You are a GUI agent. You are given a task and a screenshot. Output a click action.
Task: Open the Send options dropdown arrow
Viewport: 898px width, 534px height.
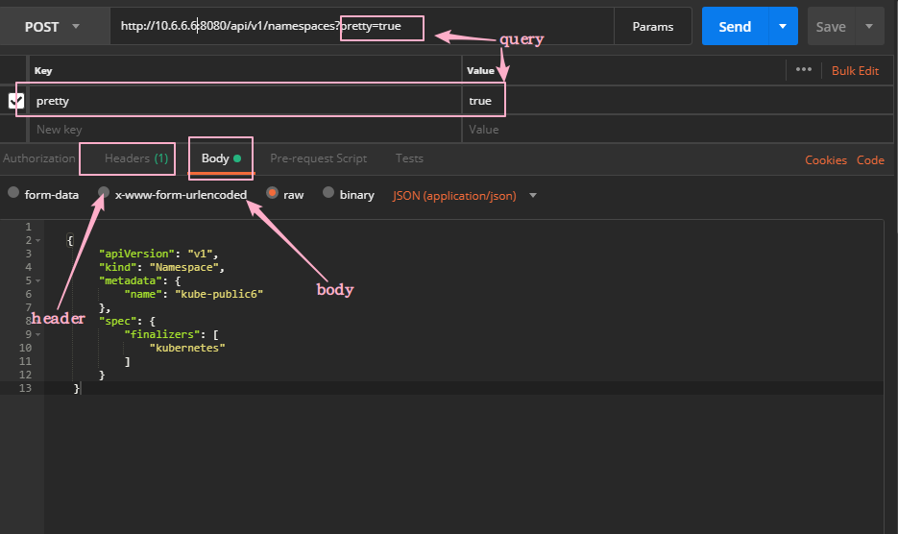[783, 26]
